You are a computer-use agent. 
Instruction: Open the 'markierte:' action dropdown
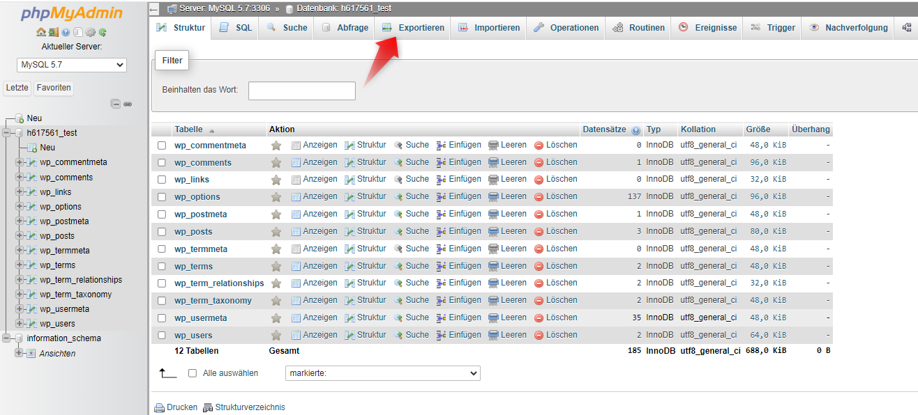point(382,373)
